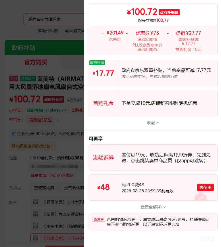The width and height of the screenshot is (221, 247).
Task: Click the 政府补贴价 badge beside ¥100.72 in popup
Action: pyautogui.click(x=169, y=12)
